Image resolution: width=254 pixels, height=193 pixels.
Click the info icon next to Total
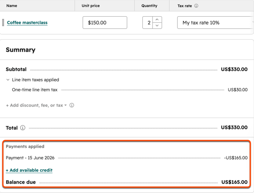tap(23, 127)
